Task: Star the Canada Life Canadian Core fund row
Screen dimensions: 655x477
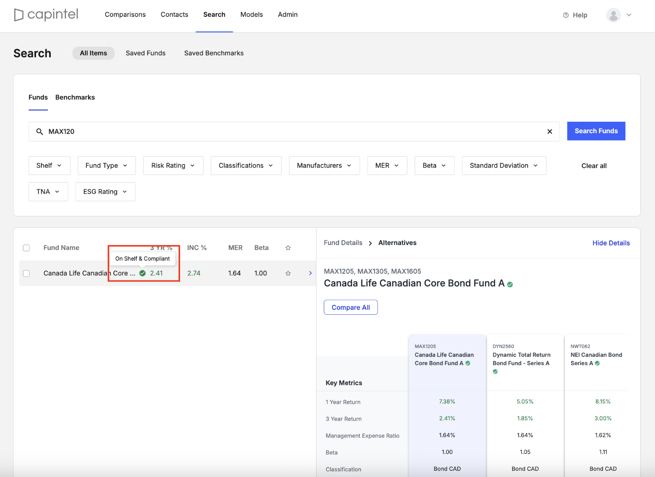Action: point(288,273)
